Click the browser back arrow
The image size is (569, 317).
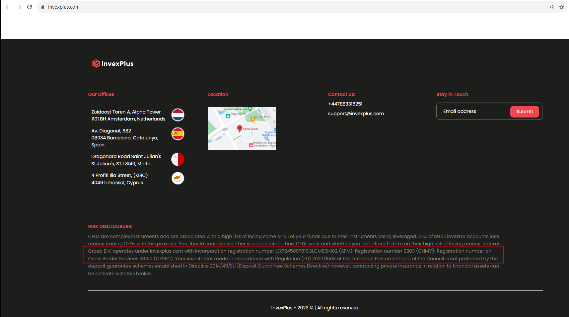[x=8, y=7]
